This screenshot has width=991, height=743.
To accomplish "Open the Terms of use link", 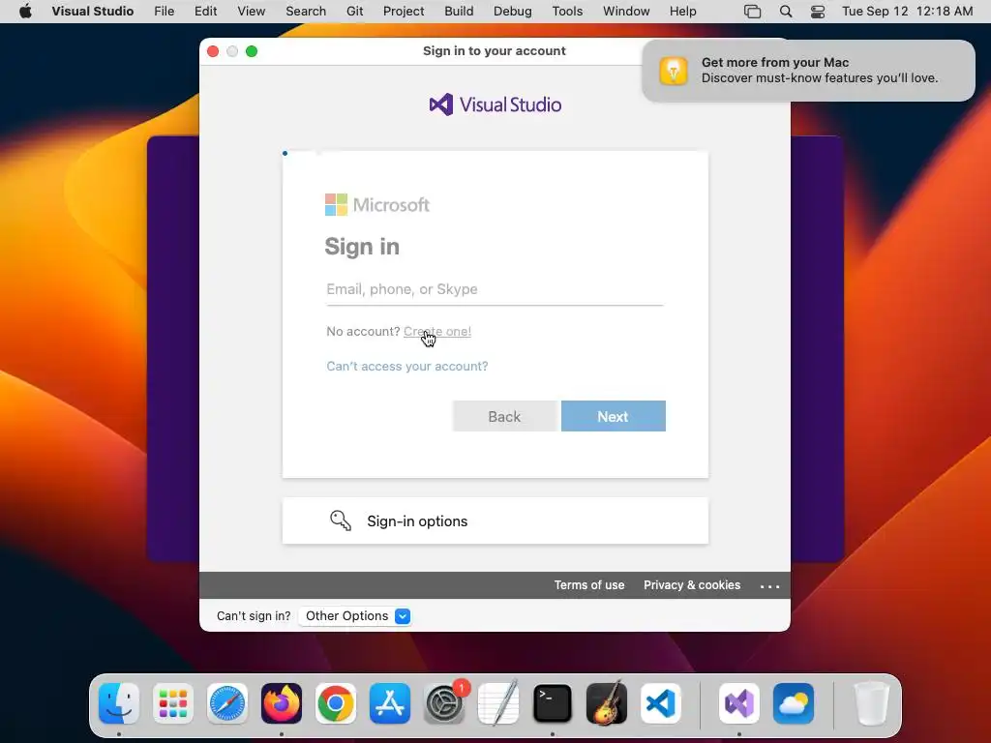I will click(x=589, y=585).
